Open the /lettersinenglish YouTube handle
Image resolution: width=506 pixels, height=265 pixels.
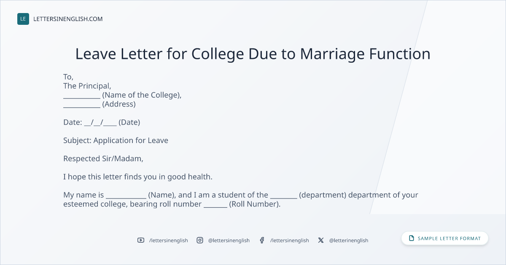(169, 240)
